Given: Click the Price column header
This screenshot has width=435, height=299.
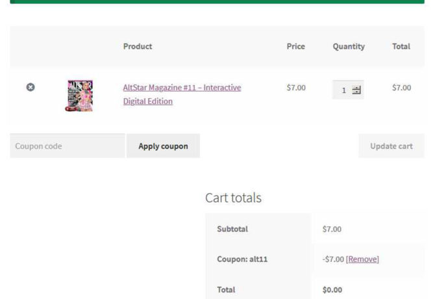Looking at the screenshot, I should click(295, 47).
